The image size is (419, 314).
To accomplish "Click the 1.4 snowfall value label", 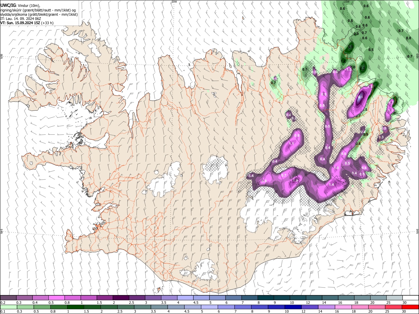I will tap(331, 184).
